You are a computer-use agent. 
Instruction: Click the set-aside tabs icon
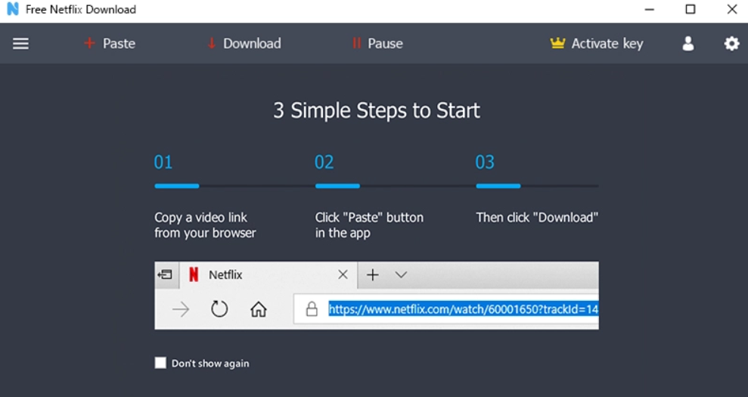[165, 275]
